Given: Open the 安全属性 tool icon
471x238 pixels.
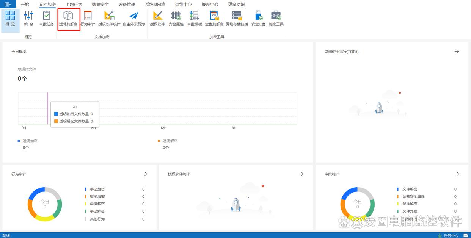Looking at the screenshot, I should click(176, 19).
